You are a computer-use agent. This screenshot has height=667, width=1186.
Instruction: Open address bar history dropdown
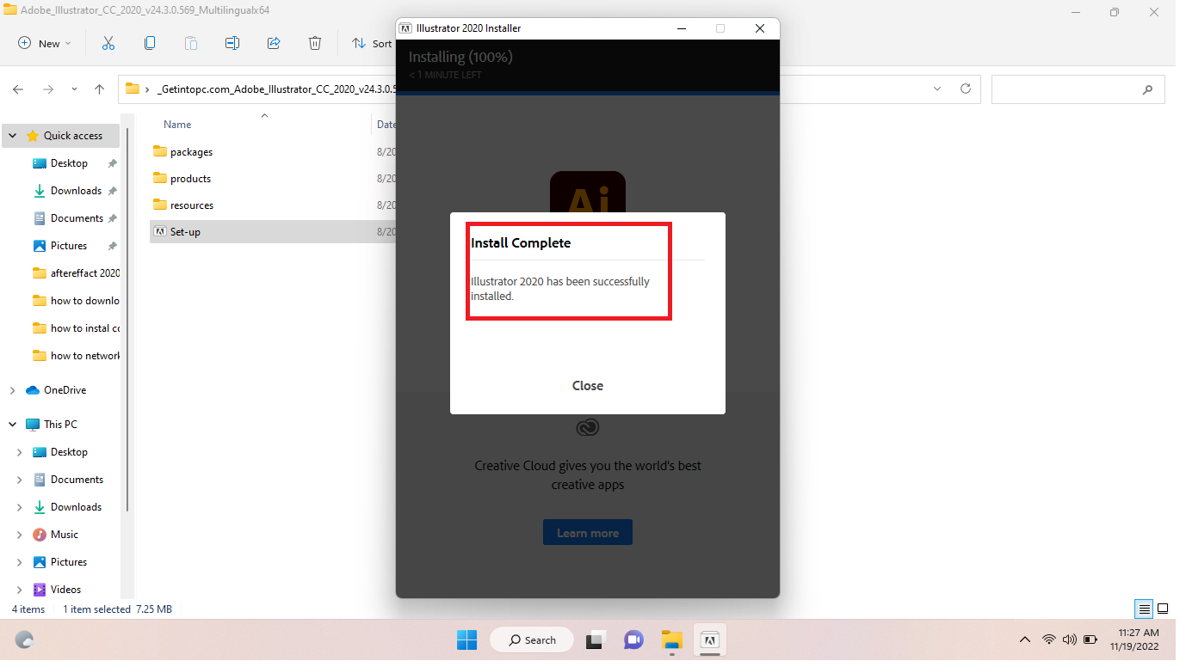point(937,89)
